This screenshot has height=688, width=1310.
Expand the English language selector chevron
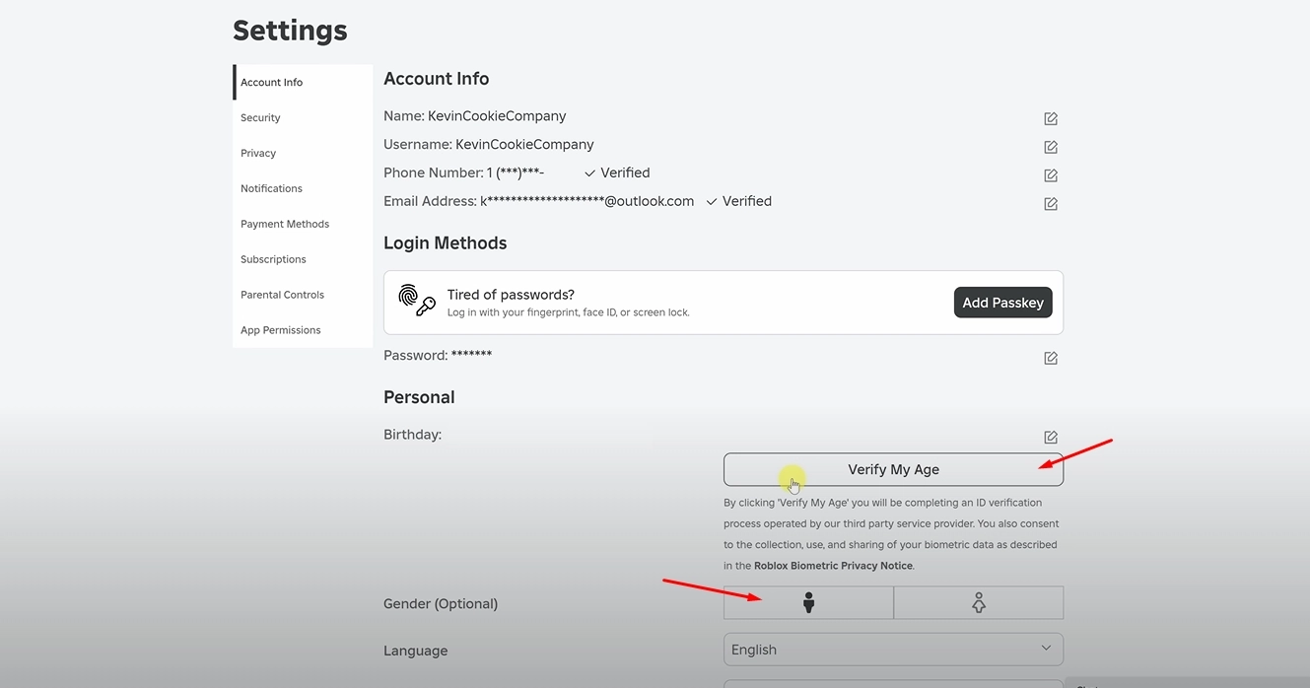(x=1045, y=649)
